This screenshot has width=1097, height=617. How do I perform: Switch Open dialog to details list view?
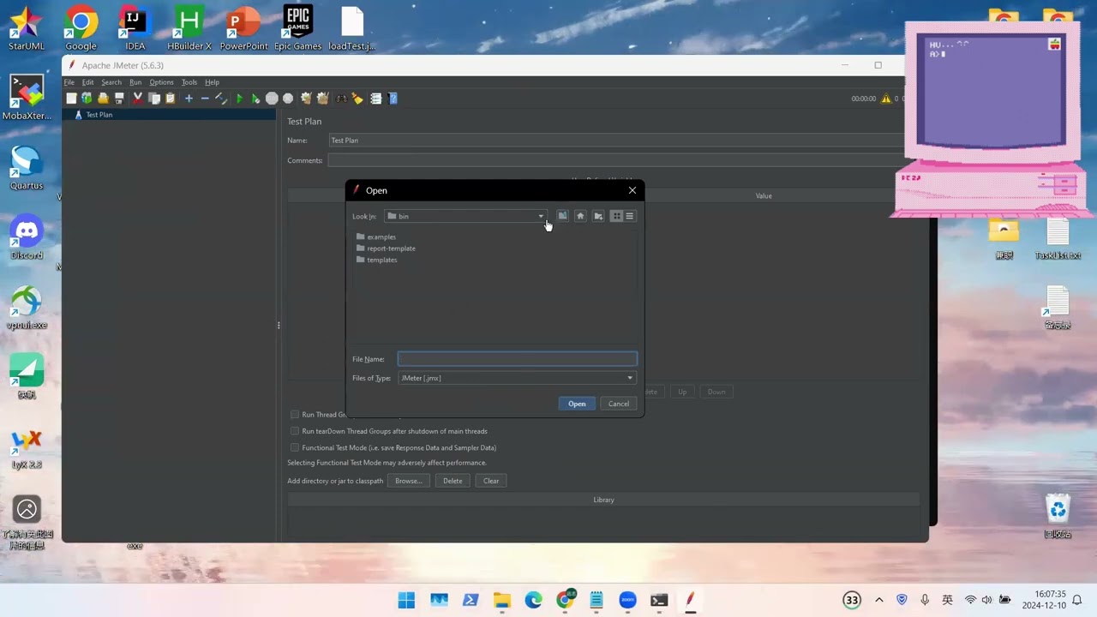click(629, 216)
